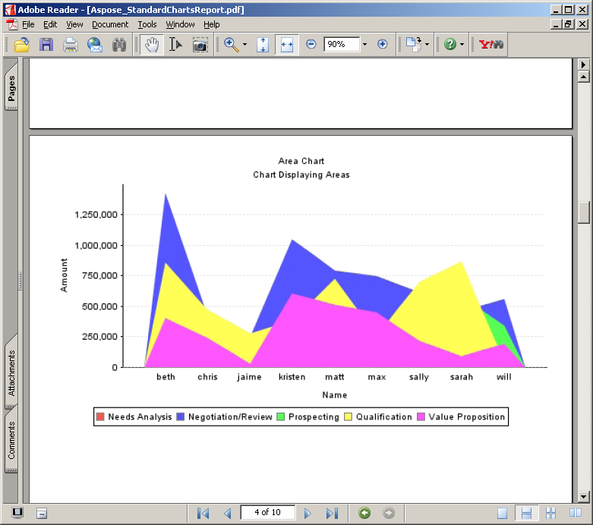Activate the Select Text tool
The height and width of the screenshot is (525, 593).
(175, 45)
